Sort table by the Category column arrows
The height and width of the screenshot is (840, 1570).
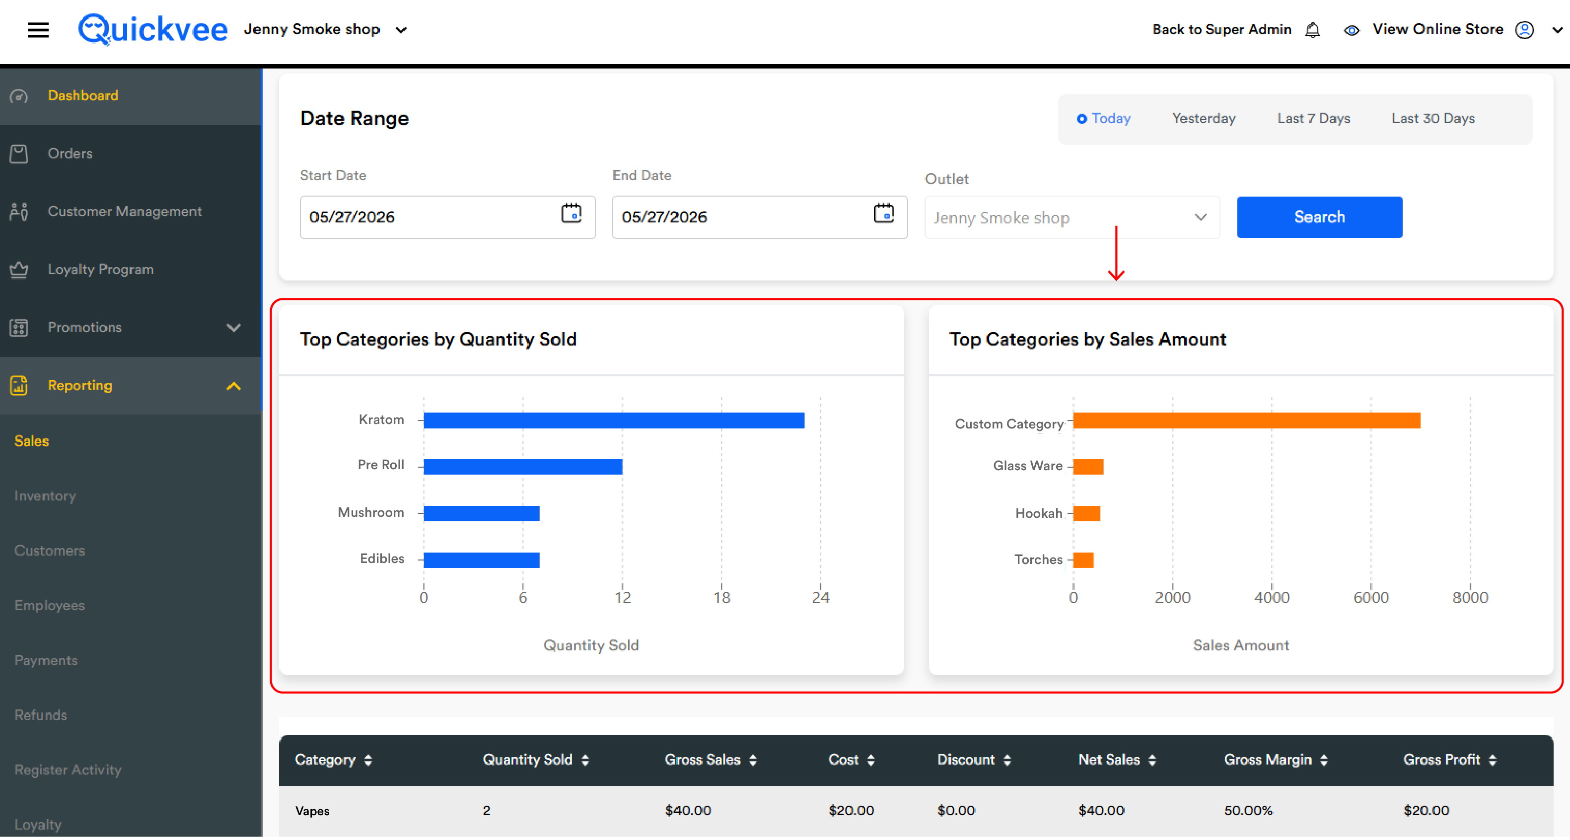point(368,760)
